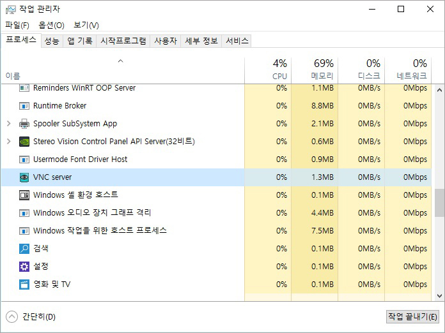The width and height of the screenshot is (445, 333).
Task: Click the VNC server eye icon
Action: (24, 177)
